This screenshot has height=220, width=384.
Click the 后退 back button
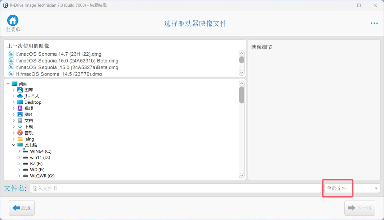coord(22,208)
